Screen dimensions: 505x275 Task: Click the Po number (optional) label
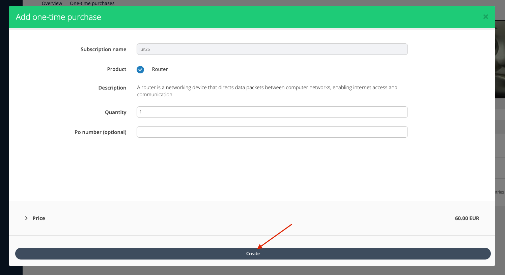click(100, 132)
